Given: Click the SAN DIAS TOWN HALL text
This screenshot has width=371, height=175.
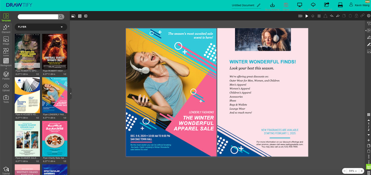Looking at the screenshot, I should click(x=141, y=139).
